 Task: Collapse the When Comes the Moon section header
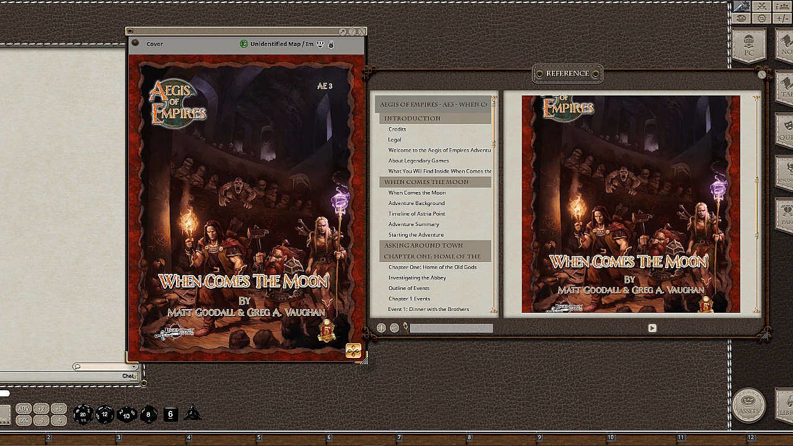pyautogui.click(x=435, y=182)
